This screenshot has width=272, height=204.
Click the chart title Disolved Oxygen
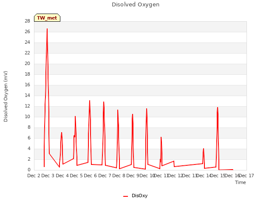click(136, 5)
